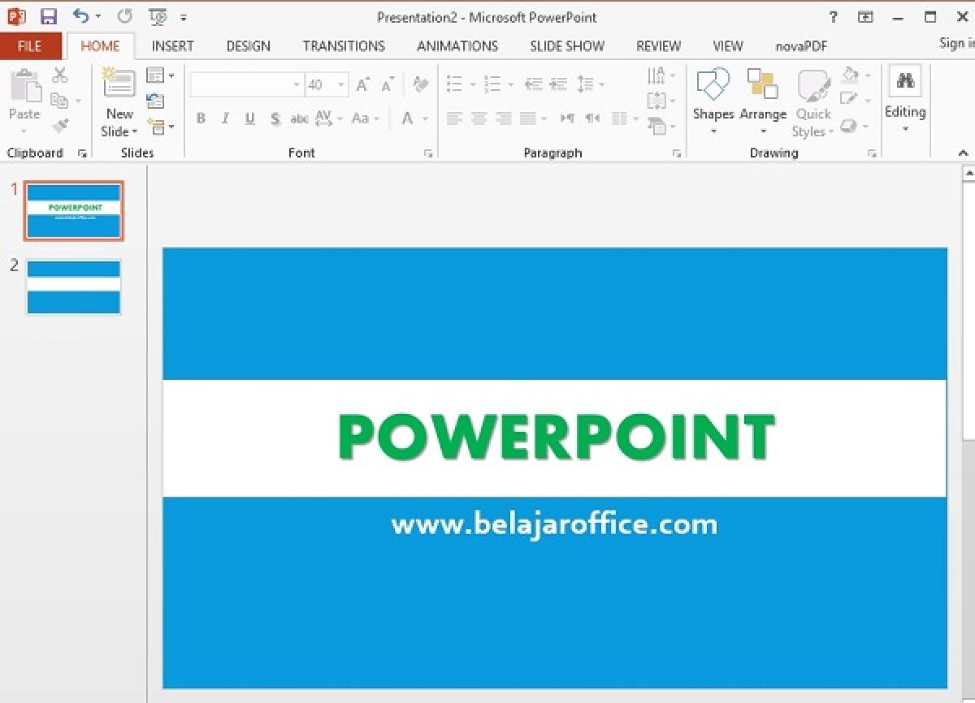Open the Font dialog launcher

(x=428, y=153)
